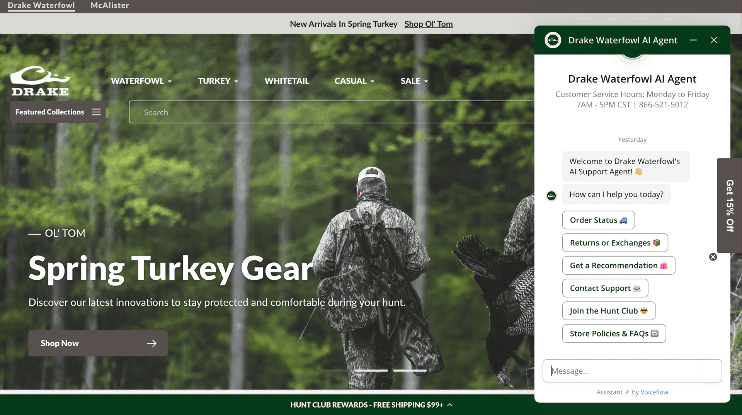Click the 'Yesterday' date label in chat

click(632, 140)
